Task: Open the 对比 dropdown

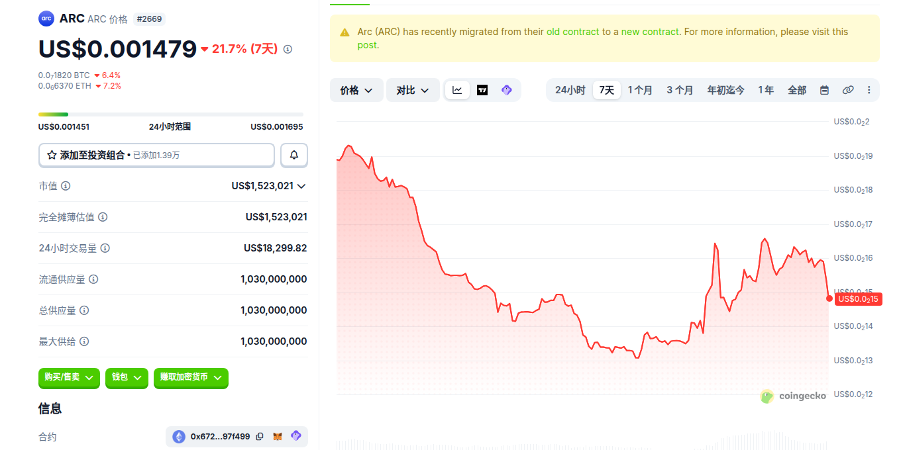Action: tap(413, 90)
